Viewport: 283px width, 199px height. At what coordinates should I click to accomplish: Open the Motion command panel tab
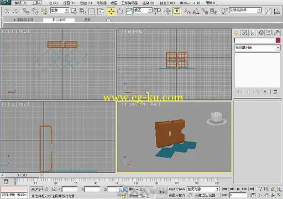[x=261, y=33]
